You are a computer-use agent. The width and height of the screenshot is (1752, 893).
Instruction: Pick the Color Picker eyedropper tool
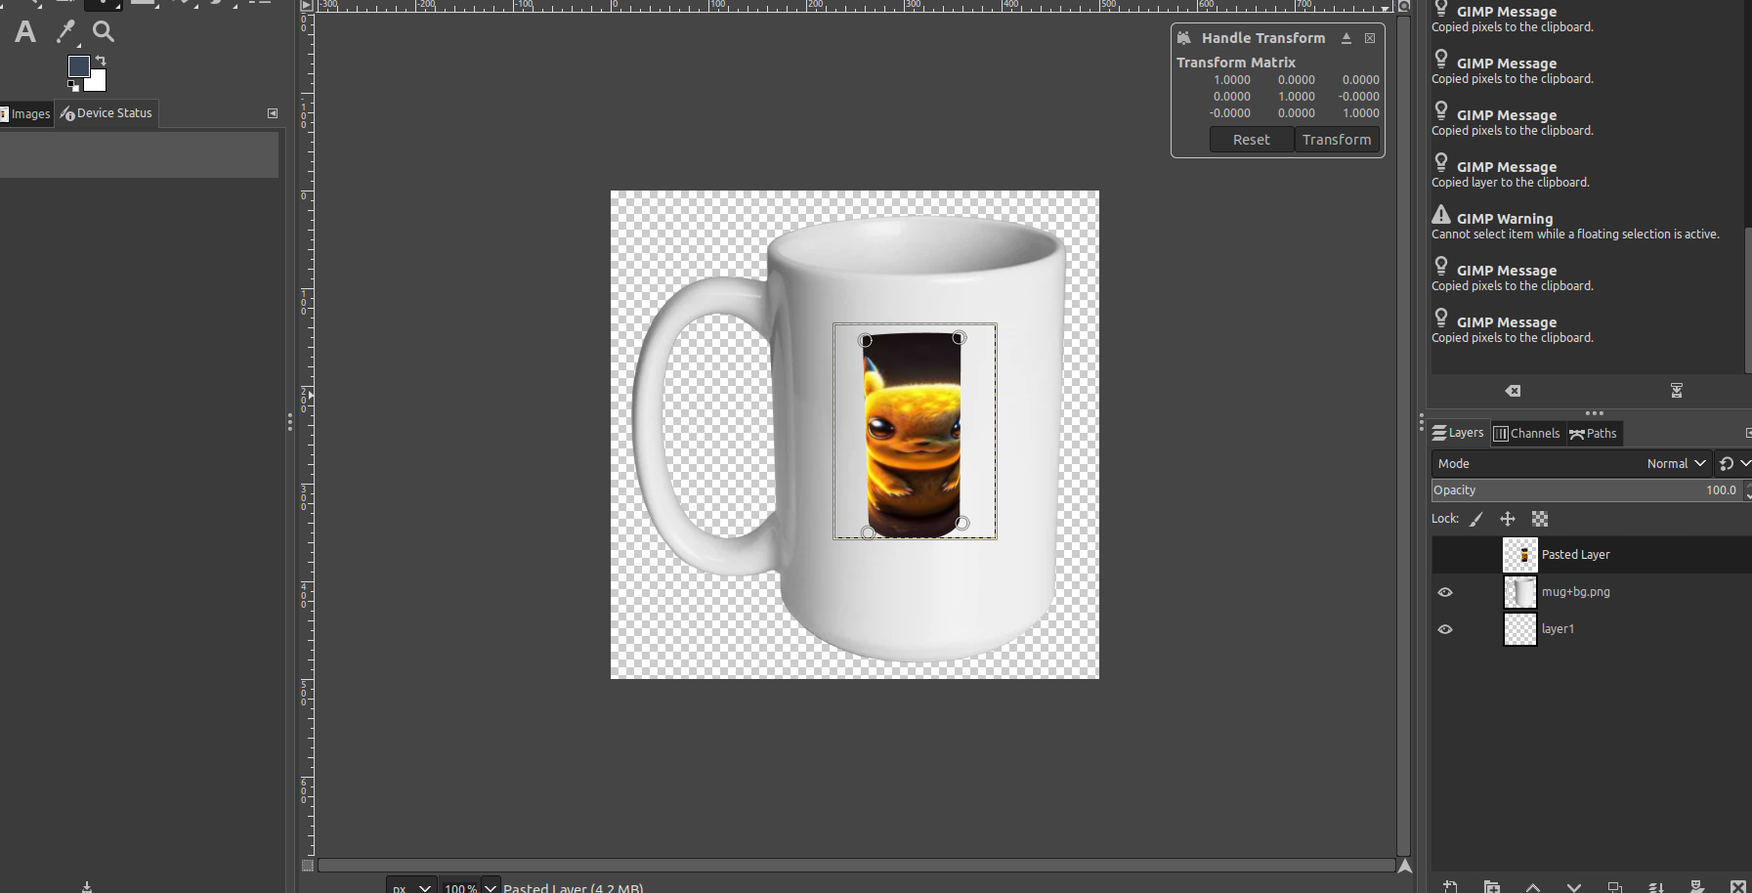[65, 32]
